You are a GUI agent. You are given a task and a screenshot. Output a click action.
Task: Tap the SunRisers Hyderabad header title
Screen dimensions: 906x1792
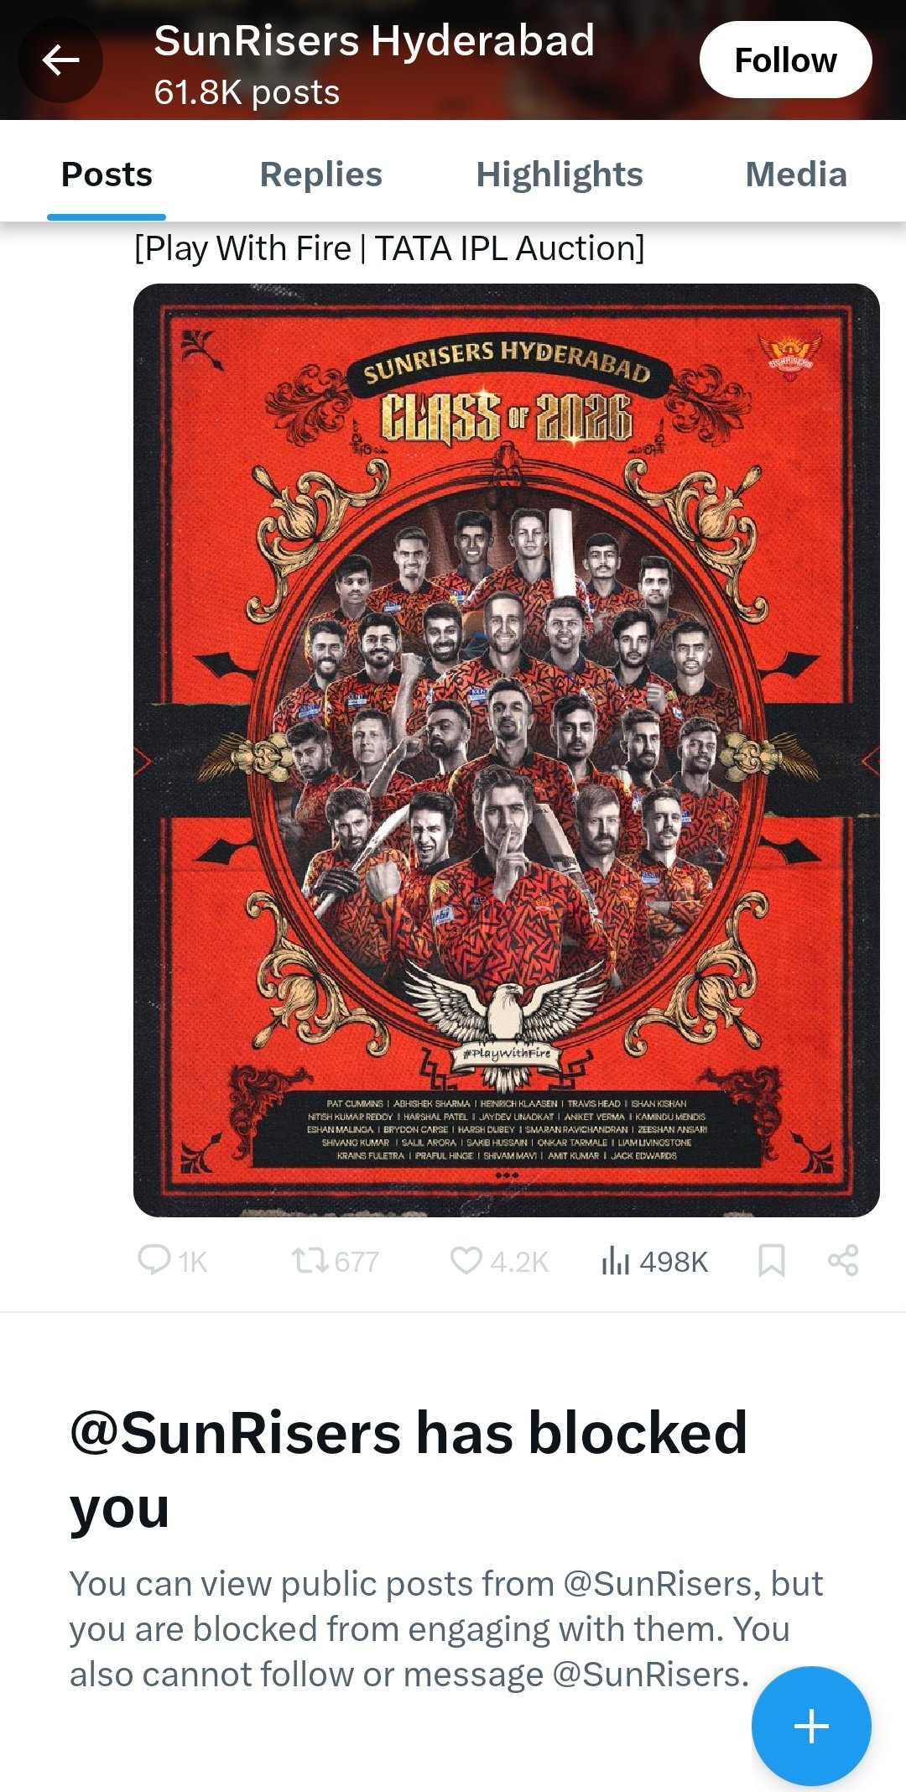click(x=374, y=40)
